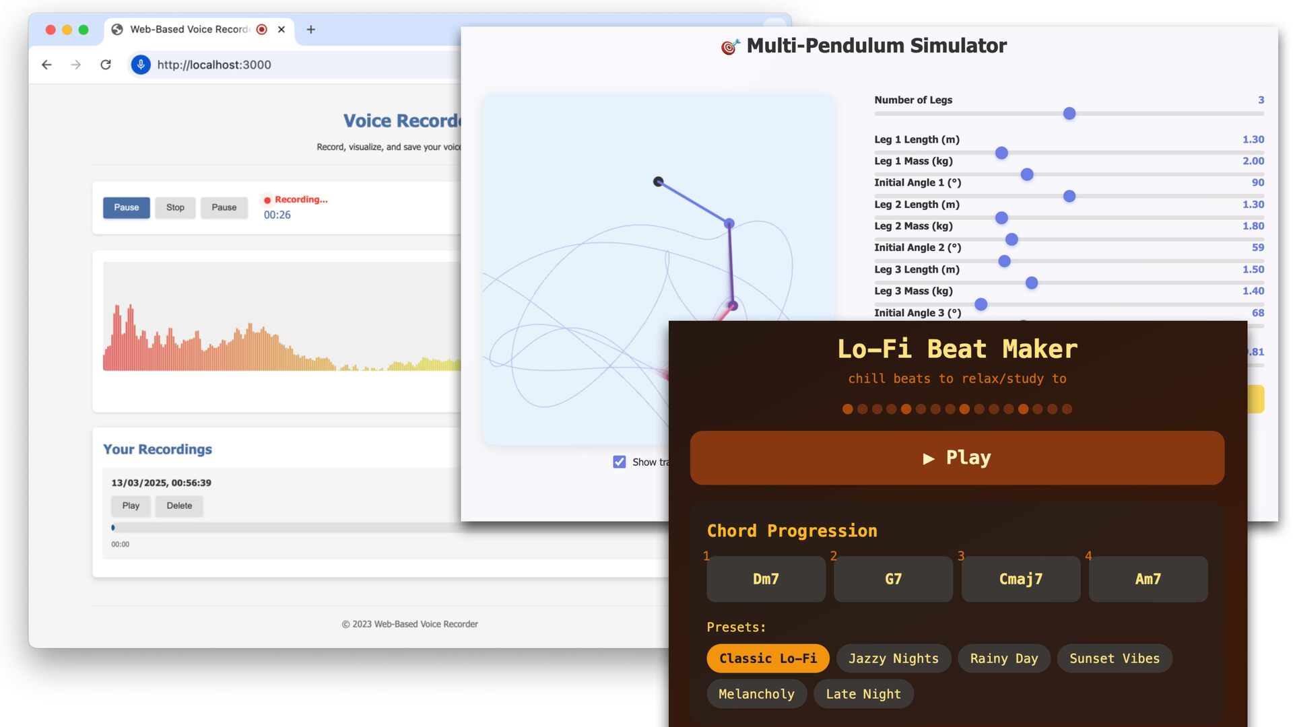This screenshot has width=1293, height=727.
Task: Open the G7 chord slot
Action: tap(893, 579)
